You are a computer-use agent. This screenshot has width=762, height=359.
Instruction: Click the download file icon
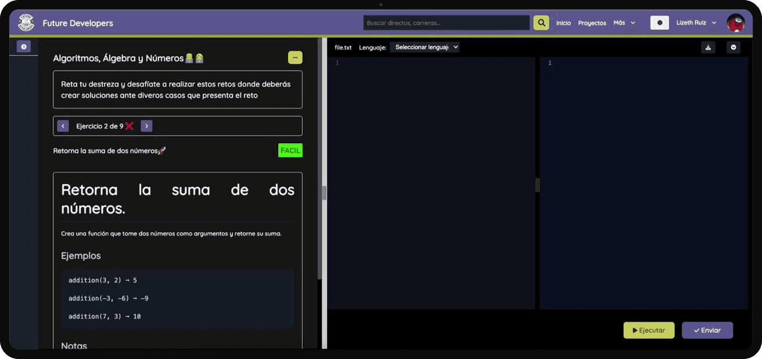click(x=708, y=48)
